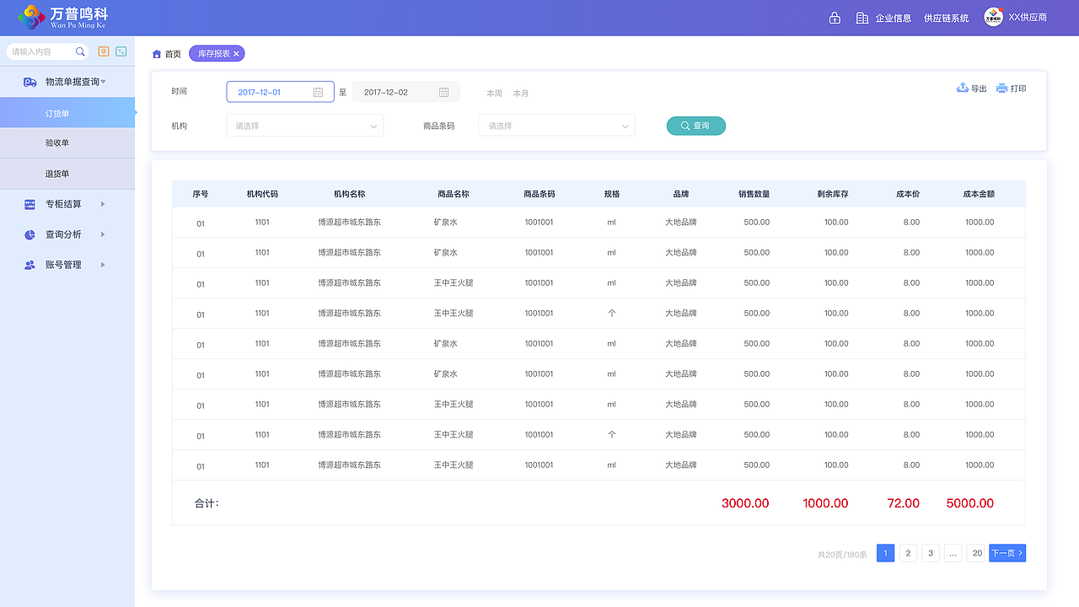
Task: Click the 序号 column header
Action: (x=201, y=194)
